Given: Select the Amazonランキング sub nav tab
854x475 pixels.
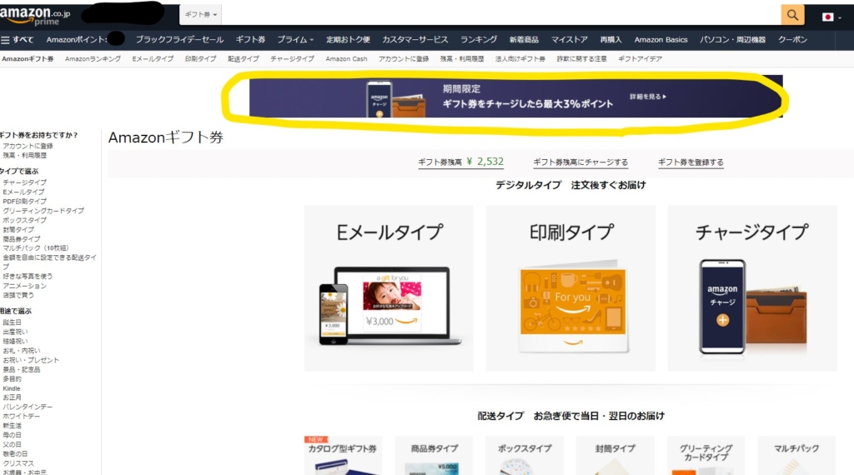Looking at the screenshot, I should pyautogui.click(x=93, y=59).
